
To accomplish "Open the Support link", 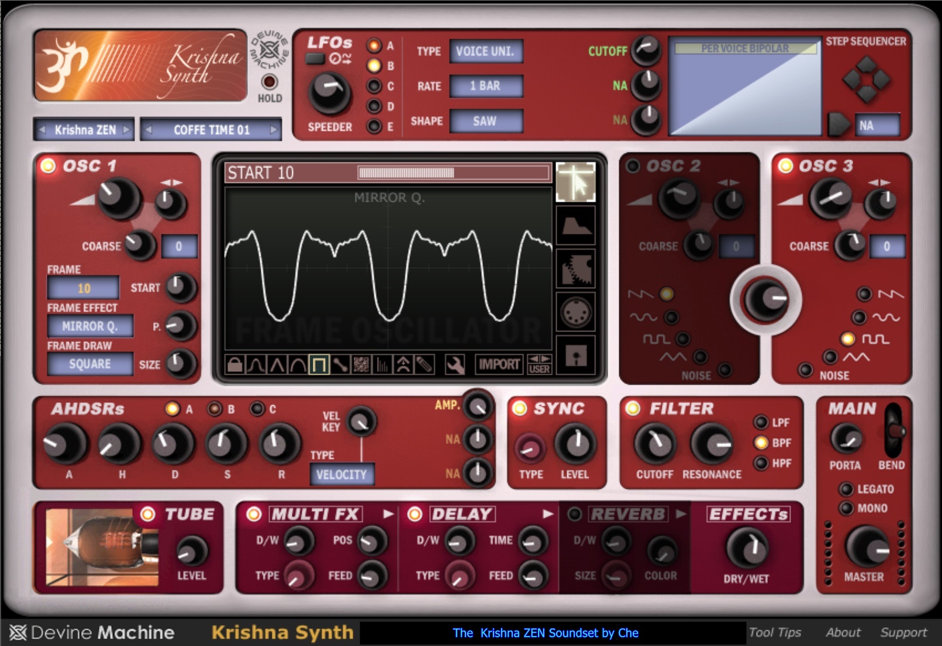I will (x=903, y=633).
